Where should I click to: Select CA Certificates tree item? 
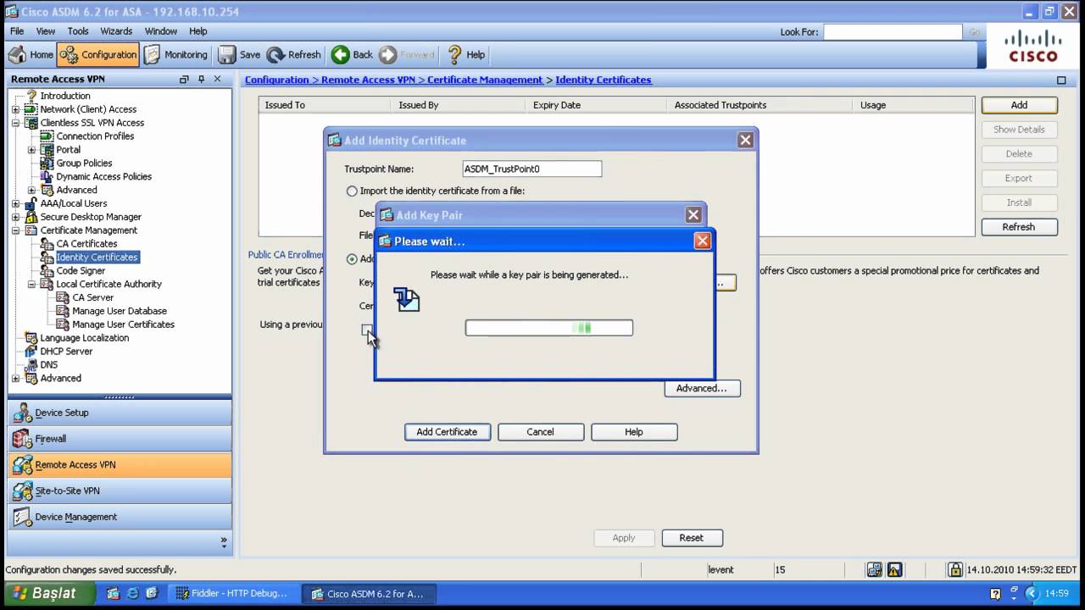[86, 243]
